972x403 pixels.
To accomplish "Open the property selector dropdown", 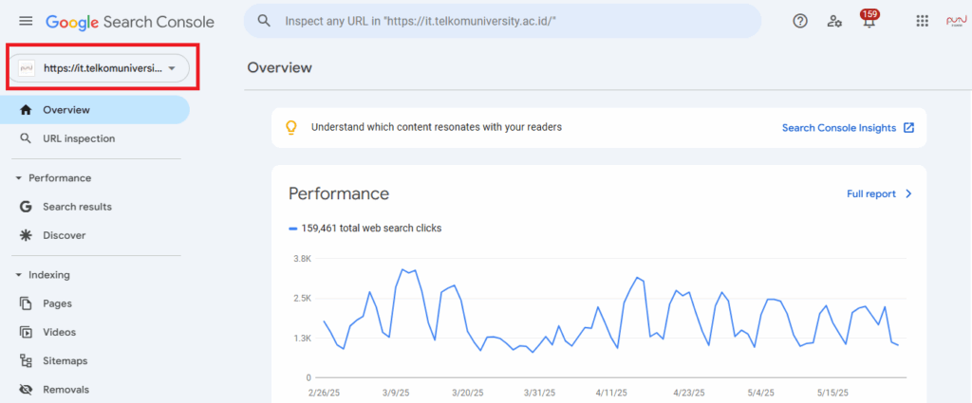I will pos(98,68).
